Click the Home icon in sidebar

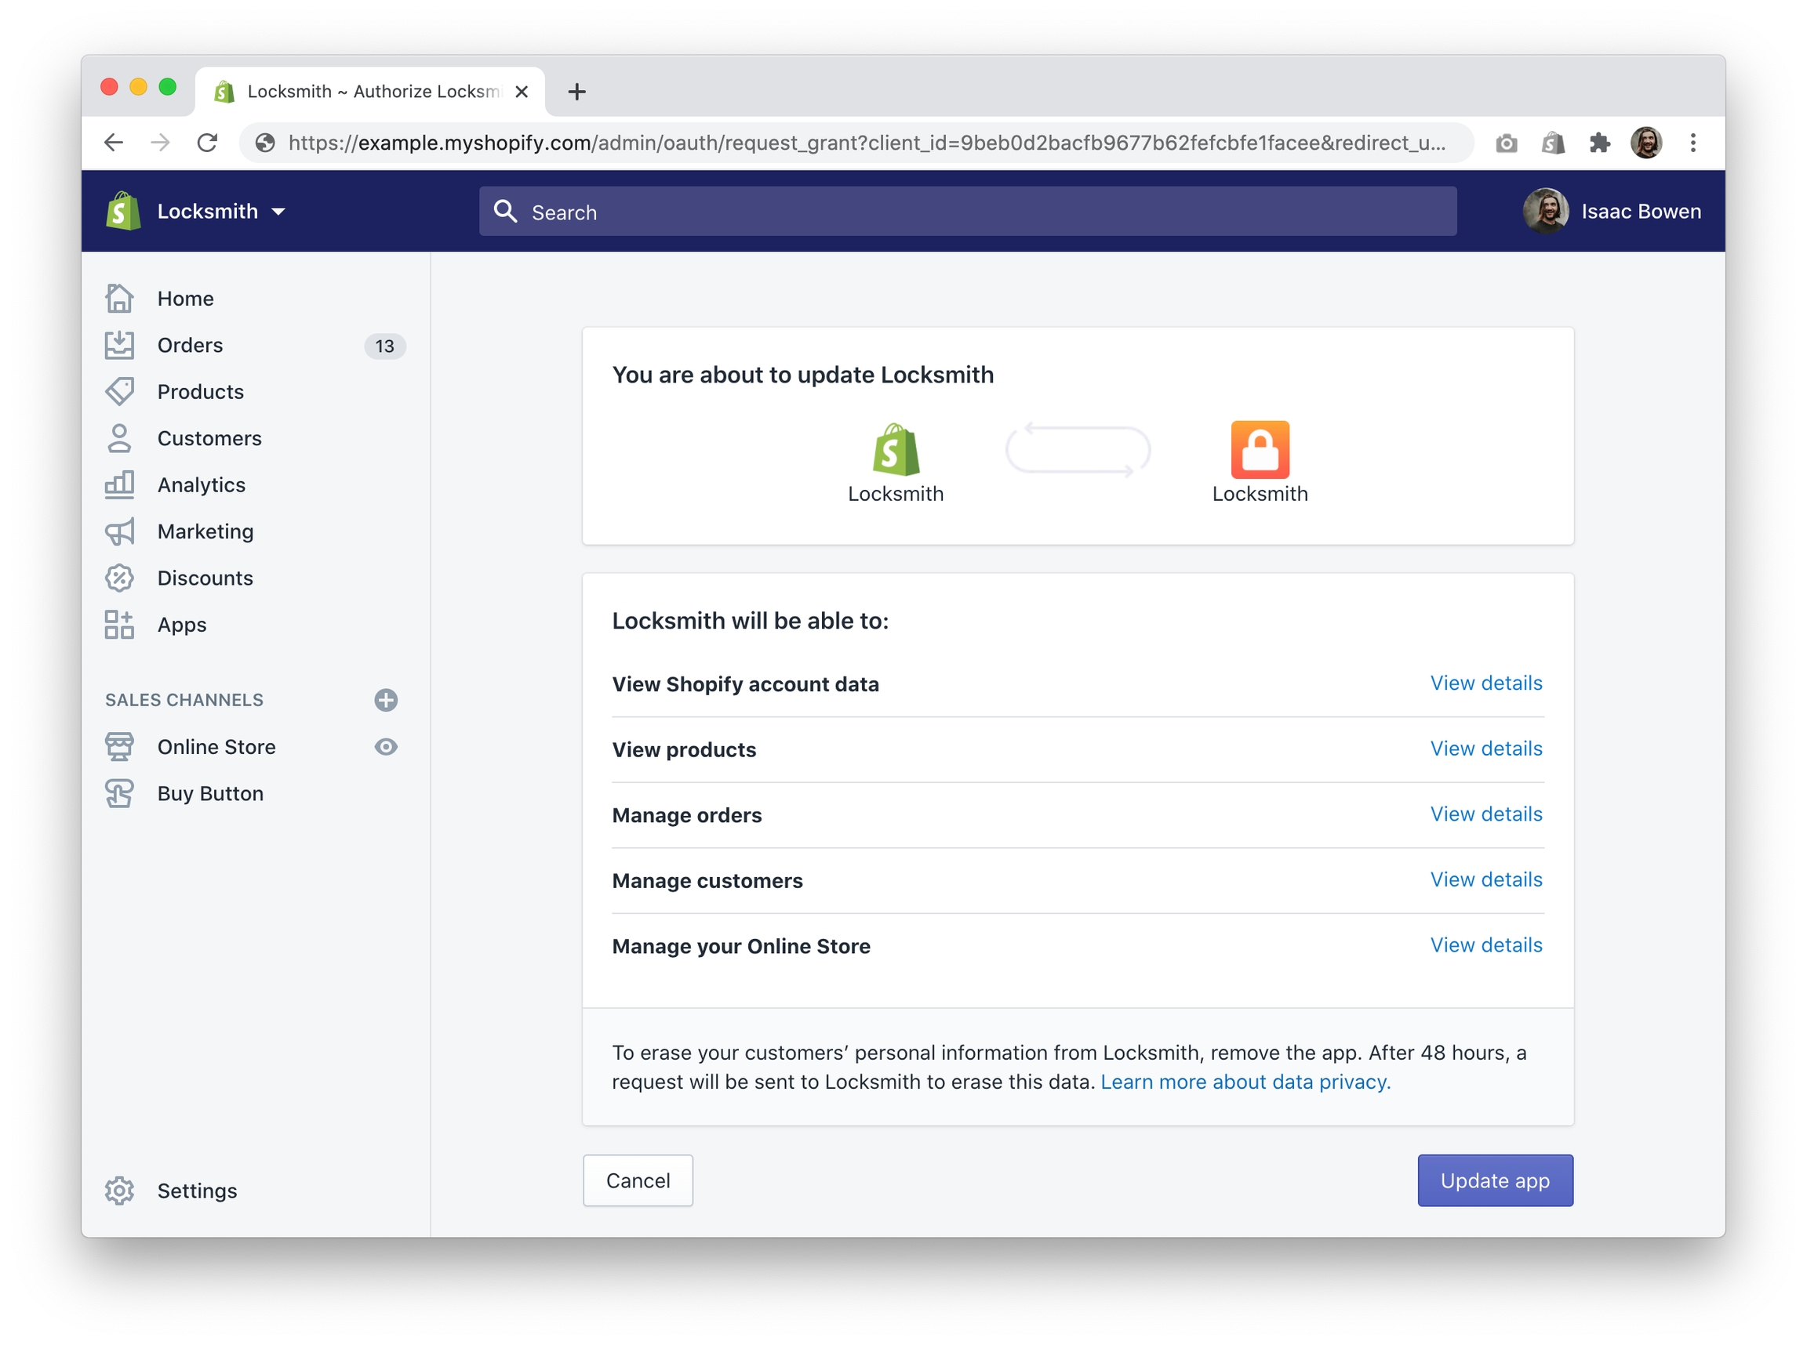tap(119, 298)
